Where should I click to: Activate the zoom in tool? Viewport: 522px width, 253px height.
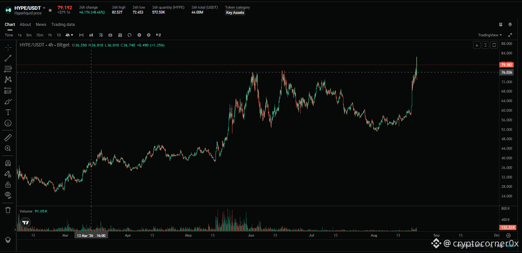point(8,148)
